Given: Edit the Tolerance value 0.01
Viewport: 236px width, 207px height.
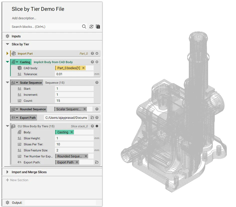Looking at the screenshot, I should click(x=74, y=74).
